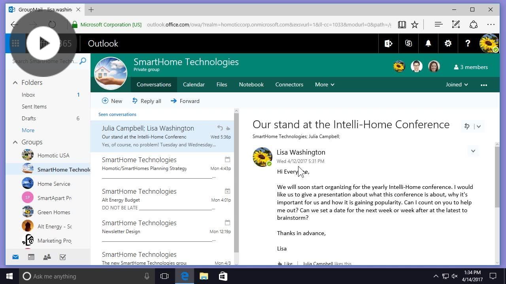
Task: Expand the More dropdown in group navigation
Action: pyautogui.click(x=325, y=84)
